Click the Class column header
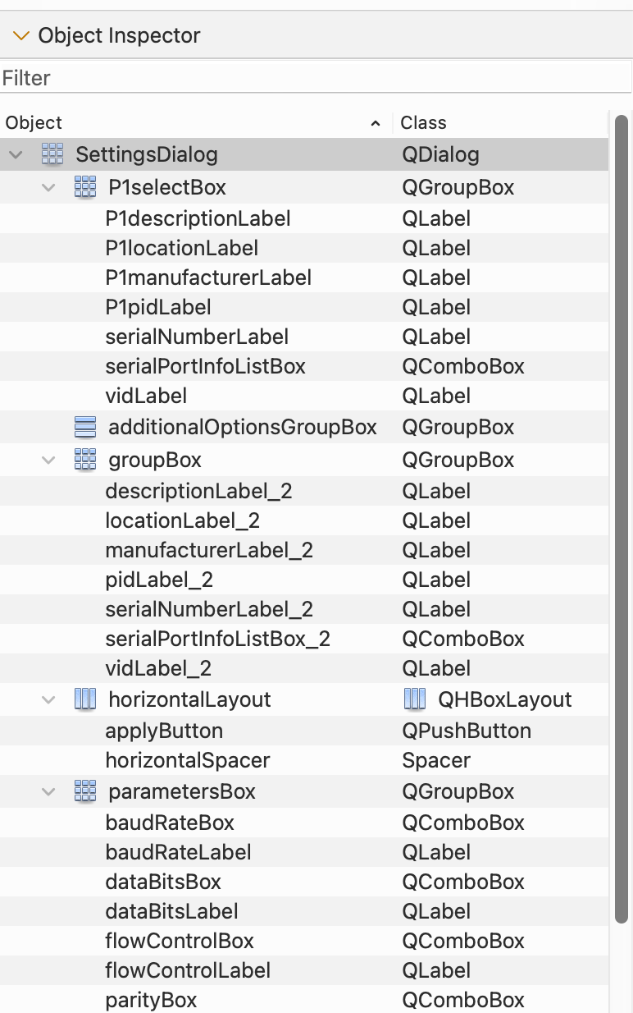This screenshot has height=1013, width=633. [x=422, y=122]
